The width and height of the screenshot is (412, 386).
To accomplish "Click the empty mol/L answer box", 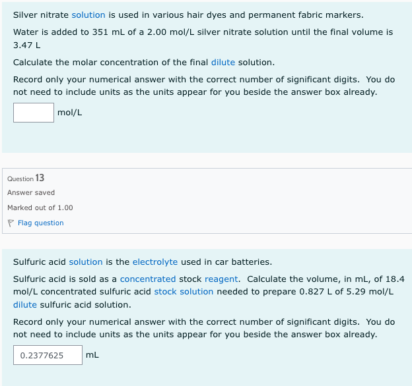I will (34, 113).
